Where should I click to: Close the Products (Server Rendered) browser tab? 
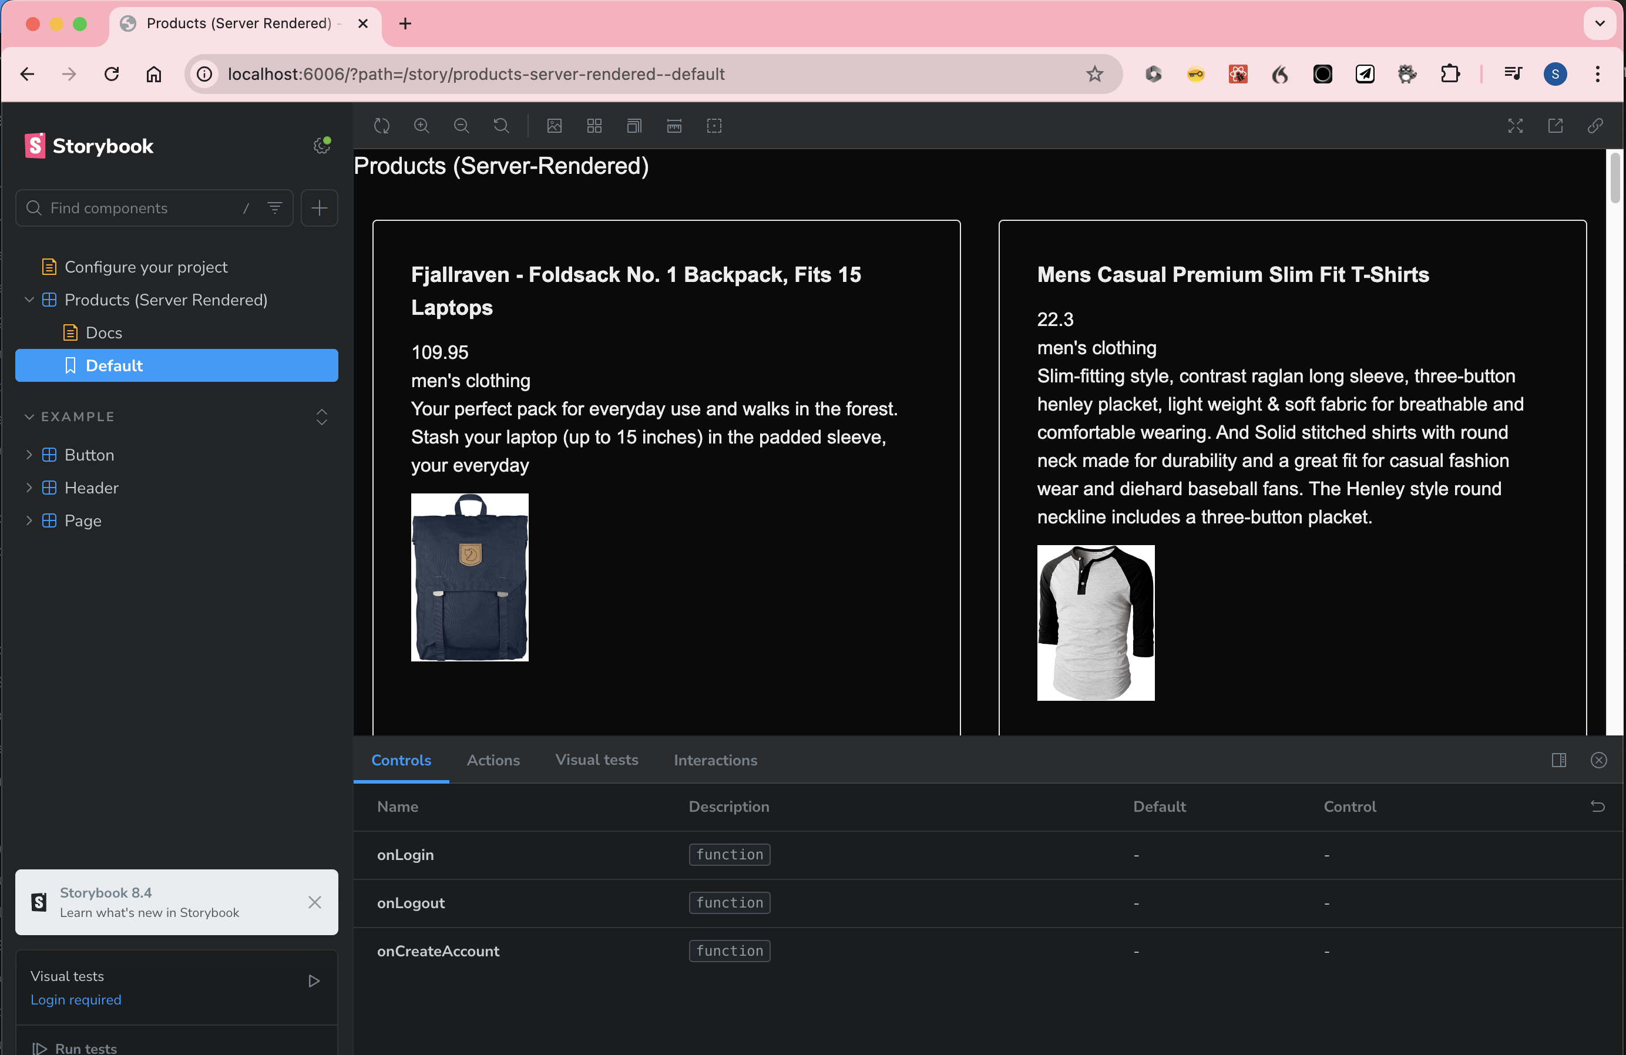pyautogui.click(x=363, y=24)
